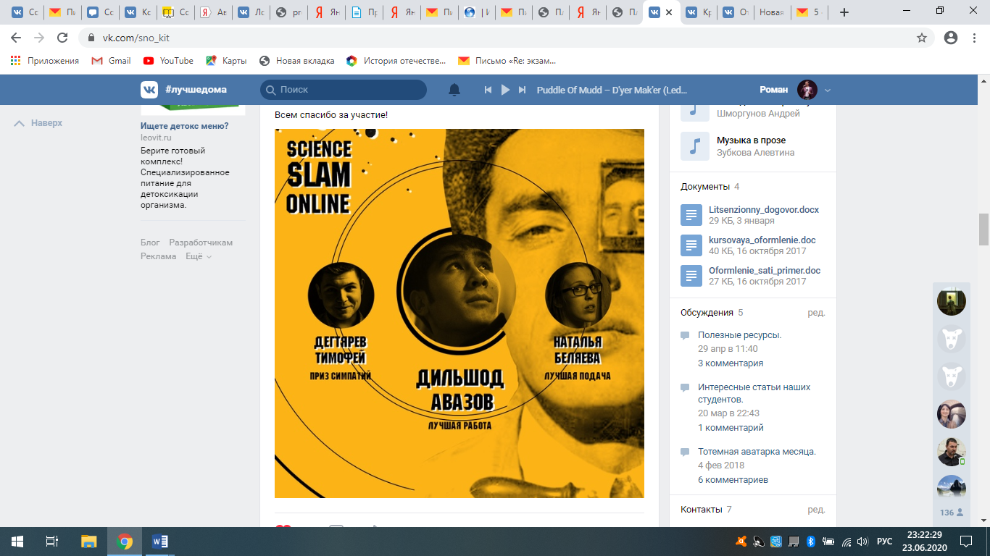Open the kursovaya_oformlenie.doc file
Viewport: 990px width, 556px height.
762,240
